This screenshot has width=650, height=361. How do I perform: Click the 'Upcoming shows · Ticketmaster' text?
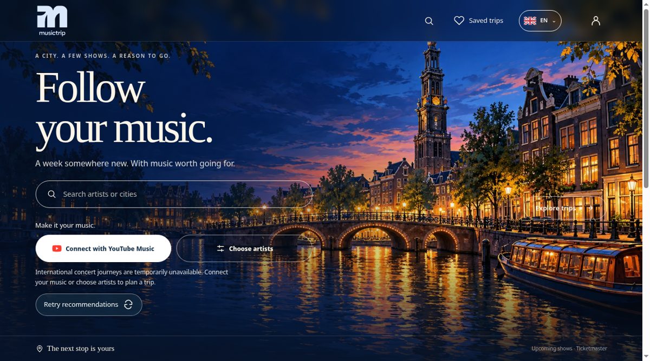(569, 349)
